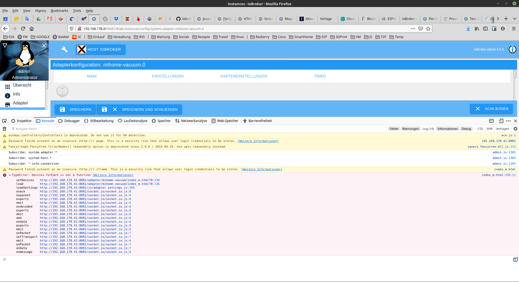Open the Speicher devtools tab

pyautogui.click(x=161, y=121)
